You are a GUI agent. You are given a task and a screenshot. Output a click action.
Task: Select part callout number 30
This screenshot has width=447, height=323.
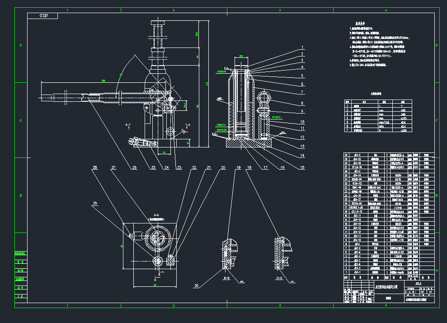[x=197, y=285]
